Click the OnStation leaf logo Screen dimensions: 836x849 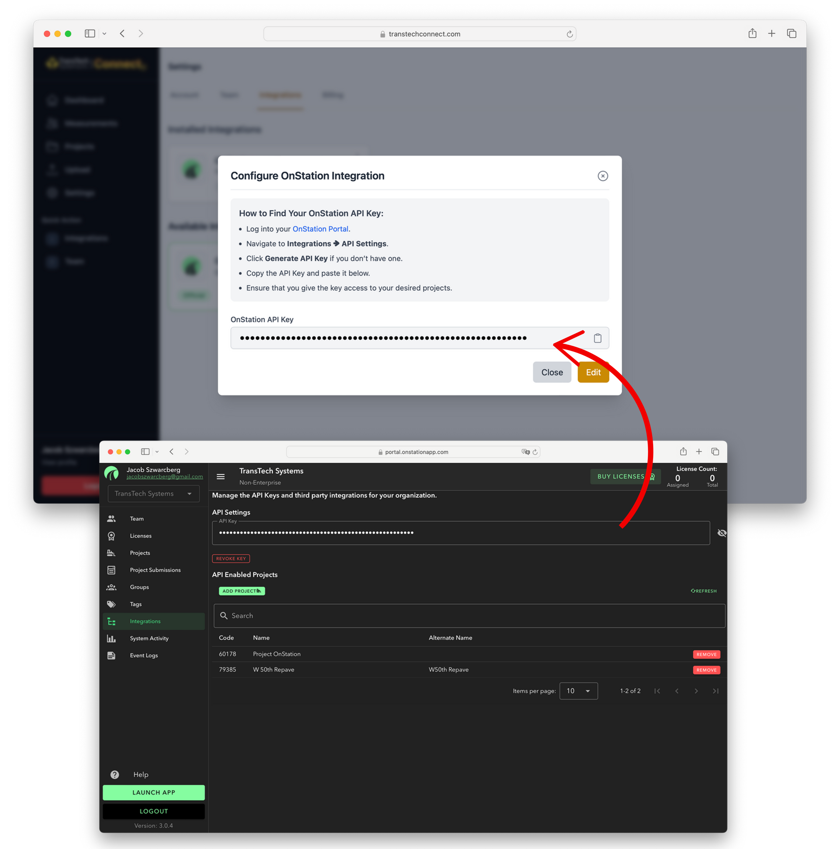pyautogui.click(x=112, y=473)
